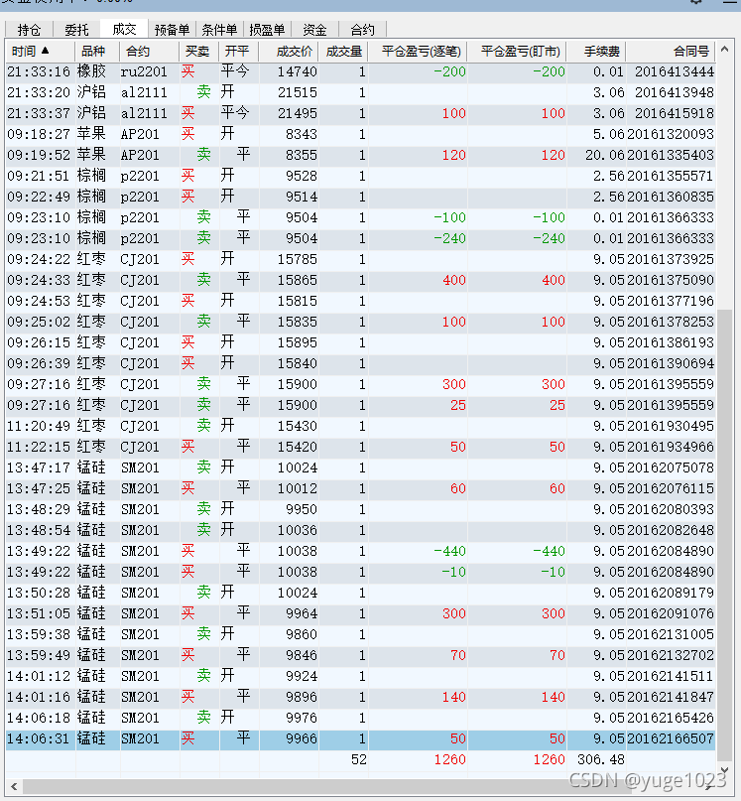Select the 成交 tab
Image resolution: width=741 pixels, height=801 pixels.
coord(124,29)
